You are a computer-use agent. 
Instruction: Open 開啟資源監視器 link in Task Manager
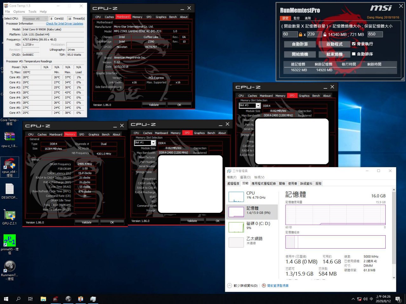[275, 286]
